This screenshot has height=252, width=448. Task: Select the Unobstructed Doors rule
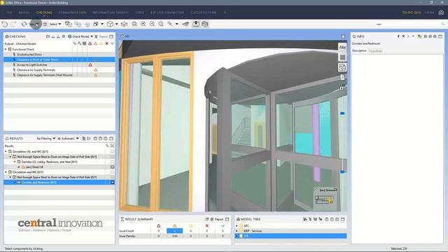pyautogui.click(x=29, y=55)
